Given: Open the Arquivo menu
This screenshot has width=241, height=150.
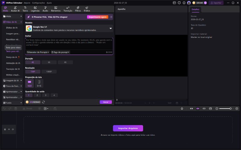Looking at the screenshot, I should [27, 3].
